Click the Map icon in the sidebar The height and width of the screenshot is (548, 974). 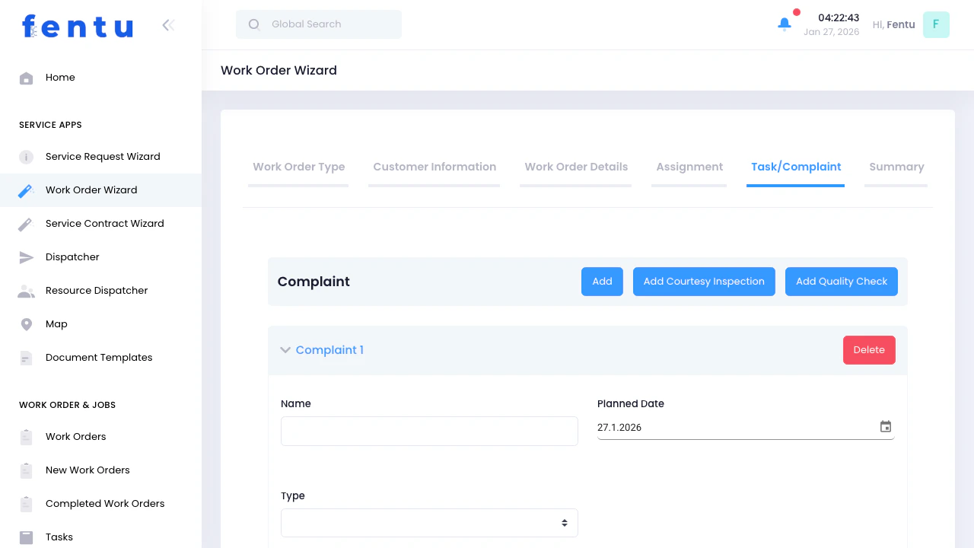tap(25, 323)
